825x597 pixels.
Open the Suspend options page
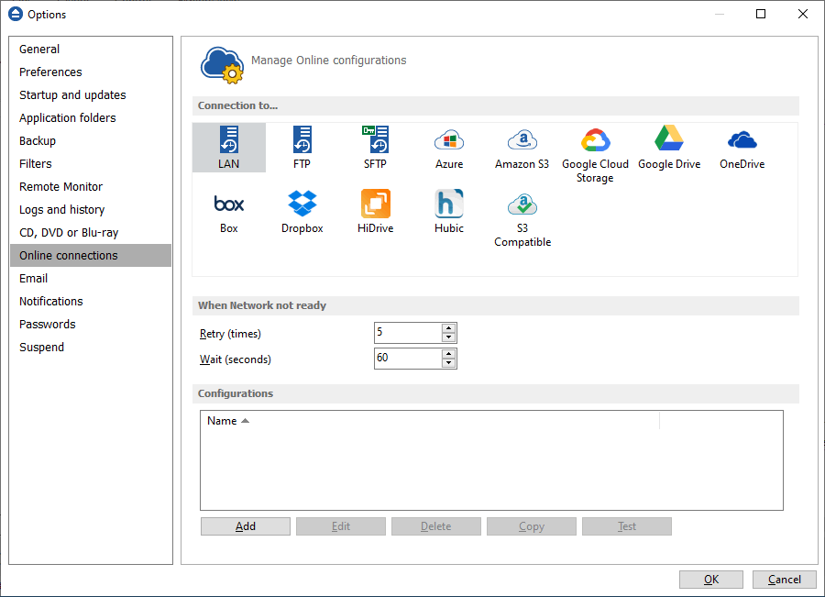pos(91,347)
